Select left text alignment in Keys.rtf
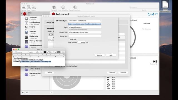This screenshot has width=178, height=100. (58, 52)
